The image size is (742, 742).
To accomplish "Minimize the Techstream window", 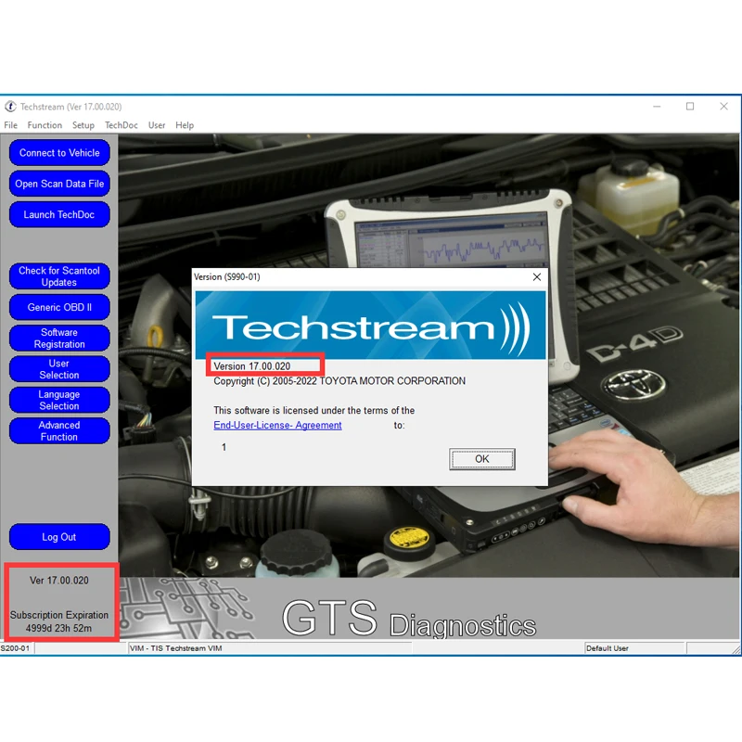I will pyautogui.click(x=657, y=107).
